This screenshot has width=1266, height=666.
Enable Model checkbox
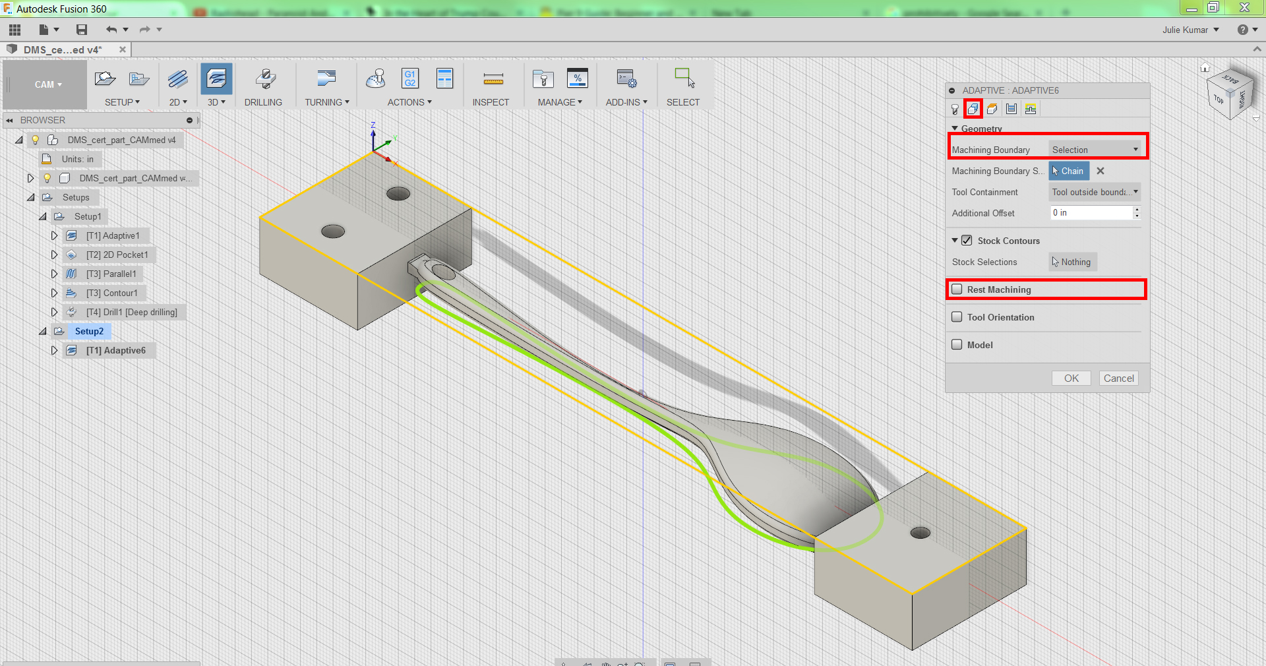pos(957,345)
